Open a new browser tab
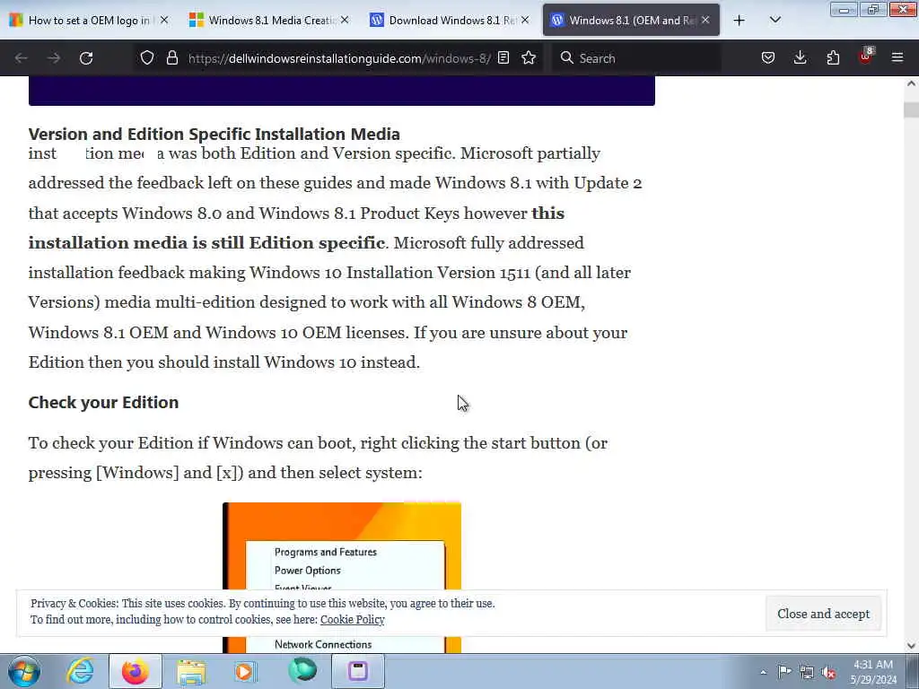 [x=740, y=21]
